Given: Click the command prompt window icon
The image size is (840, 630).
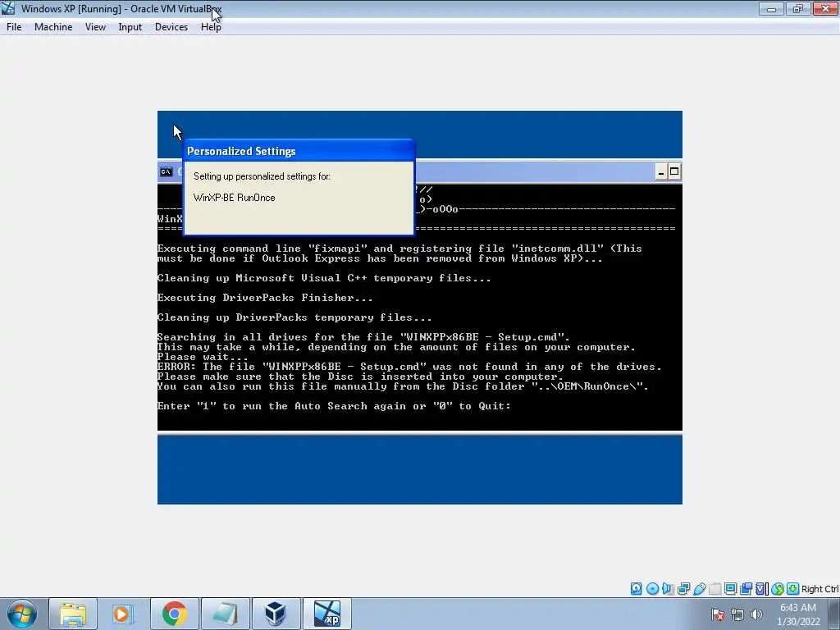Looking at the screenshot, I should pos(166,172).
